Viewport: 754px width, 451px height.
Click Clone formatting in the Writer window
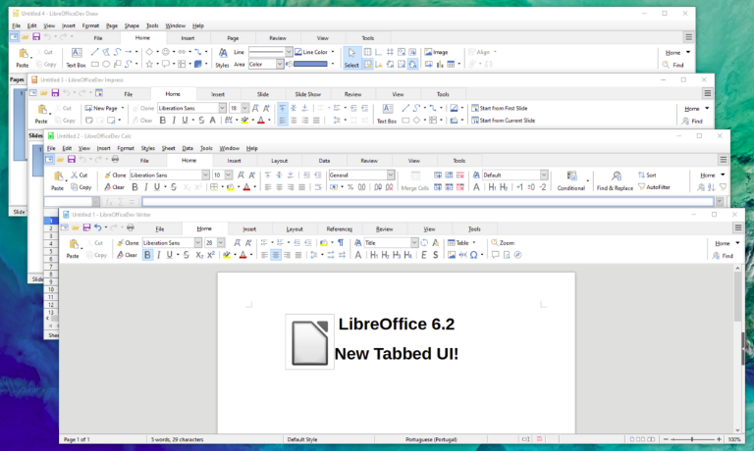(128, 242)
